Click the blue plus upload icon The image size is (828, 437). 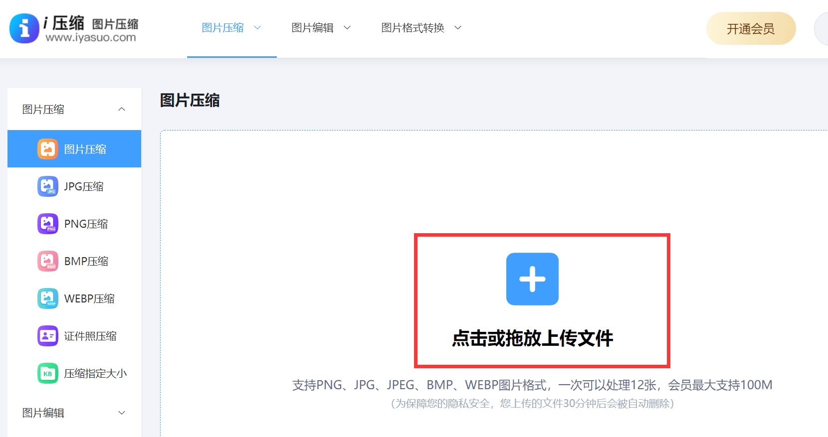coord(532,279)
